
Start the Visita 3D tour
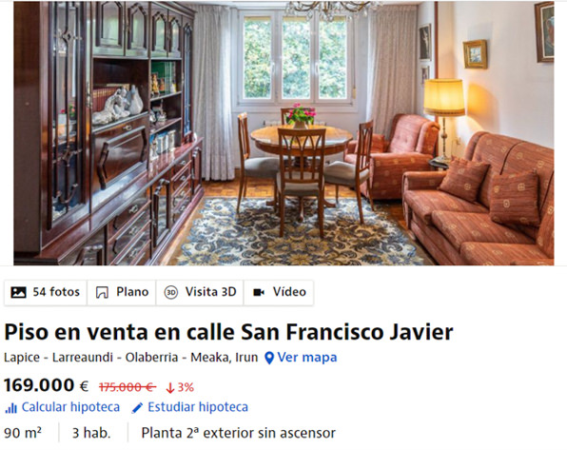pyautogui.click(x=200, y=292)
